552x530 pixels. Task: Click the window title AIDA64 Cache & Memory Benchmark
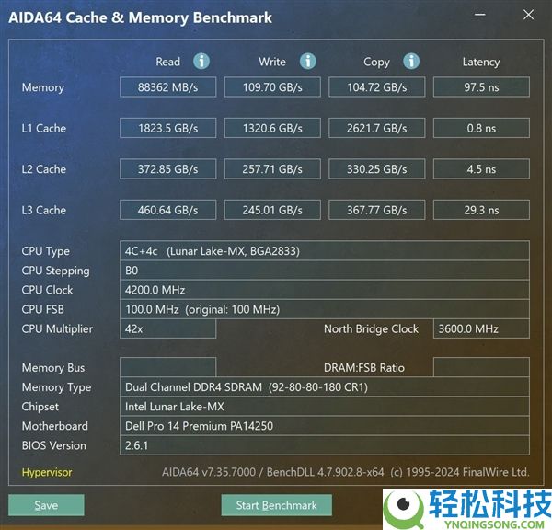point(140,17)
